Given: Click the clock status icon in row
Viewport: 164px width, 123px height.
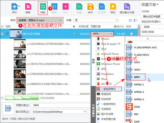Looking at the screenshot, I should click(x=131, y=34).
